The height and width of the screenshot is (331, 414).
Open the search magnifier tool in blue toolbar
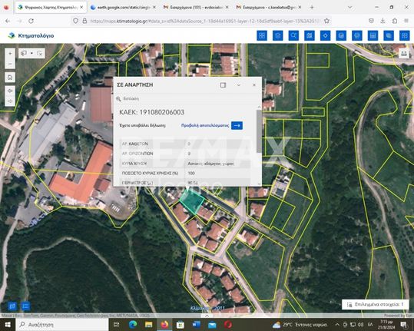(x=293, y=35)
